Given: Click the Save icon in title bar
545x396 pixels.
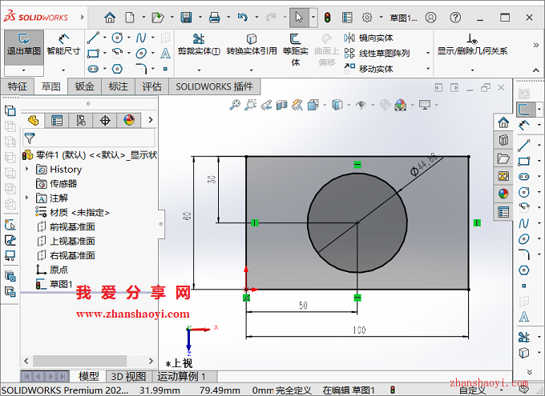Looking at the screenshot, I should (186, 17).
